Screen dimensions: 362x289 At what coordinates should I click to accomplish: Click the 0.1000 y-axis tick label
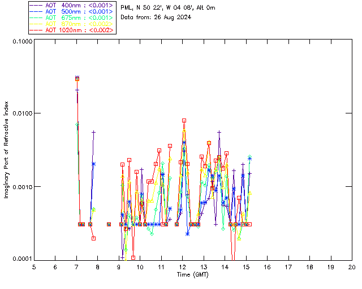(x=23, y=41)
